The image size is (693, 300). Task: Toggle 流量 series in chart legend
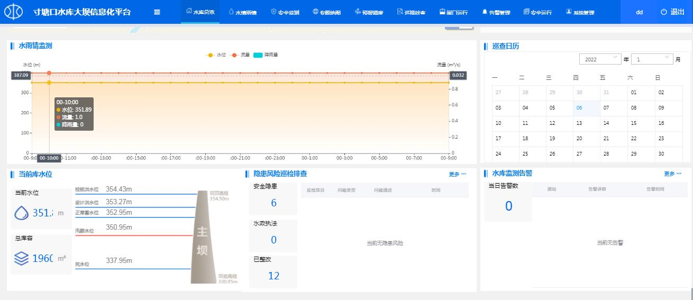coord(241,55)
